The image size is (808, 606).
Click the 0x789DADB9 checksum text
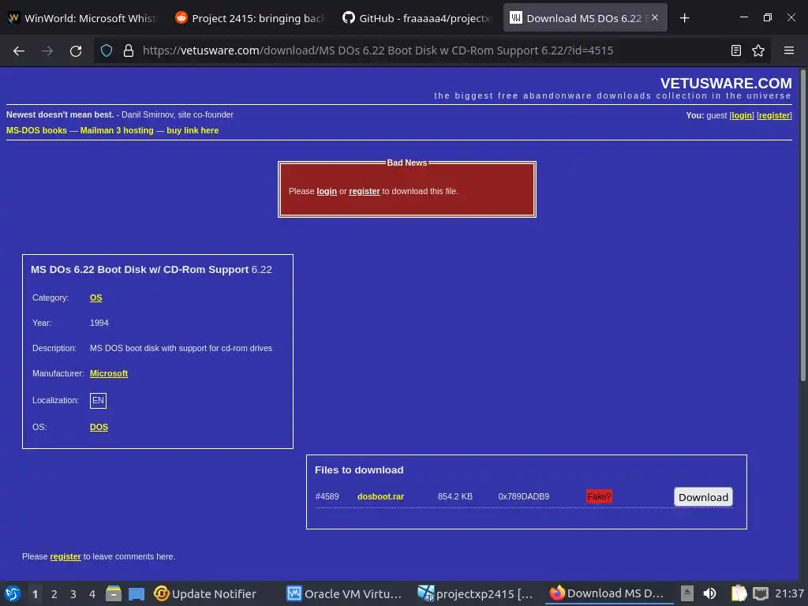pyautogui.click(x=524, y=497)
